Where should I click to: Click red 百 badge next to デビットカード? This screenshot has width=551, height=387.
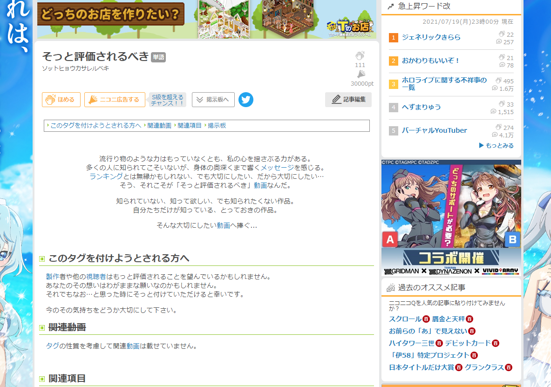[496, 343]
